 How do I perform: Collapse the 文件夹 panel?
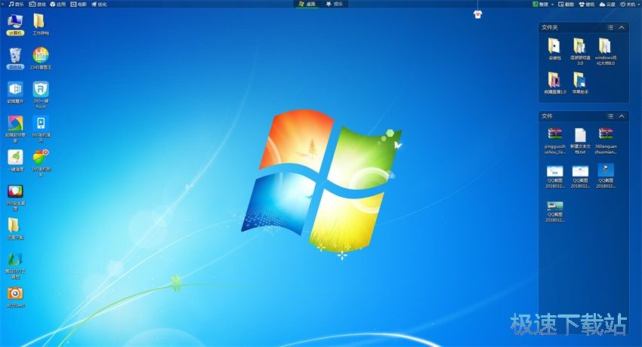[622, 27]
